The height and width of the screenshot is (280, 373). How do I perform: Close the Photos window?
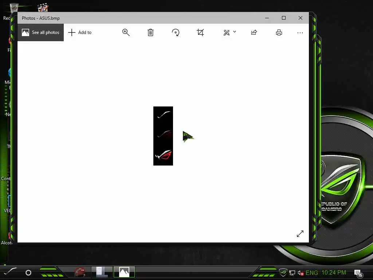pyautogui.click(x=301, y=18)
